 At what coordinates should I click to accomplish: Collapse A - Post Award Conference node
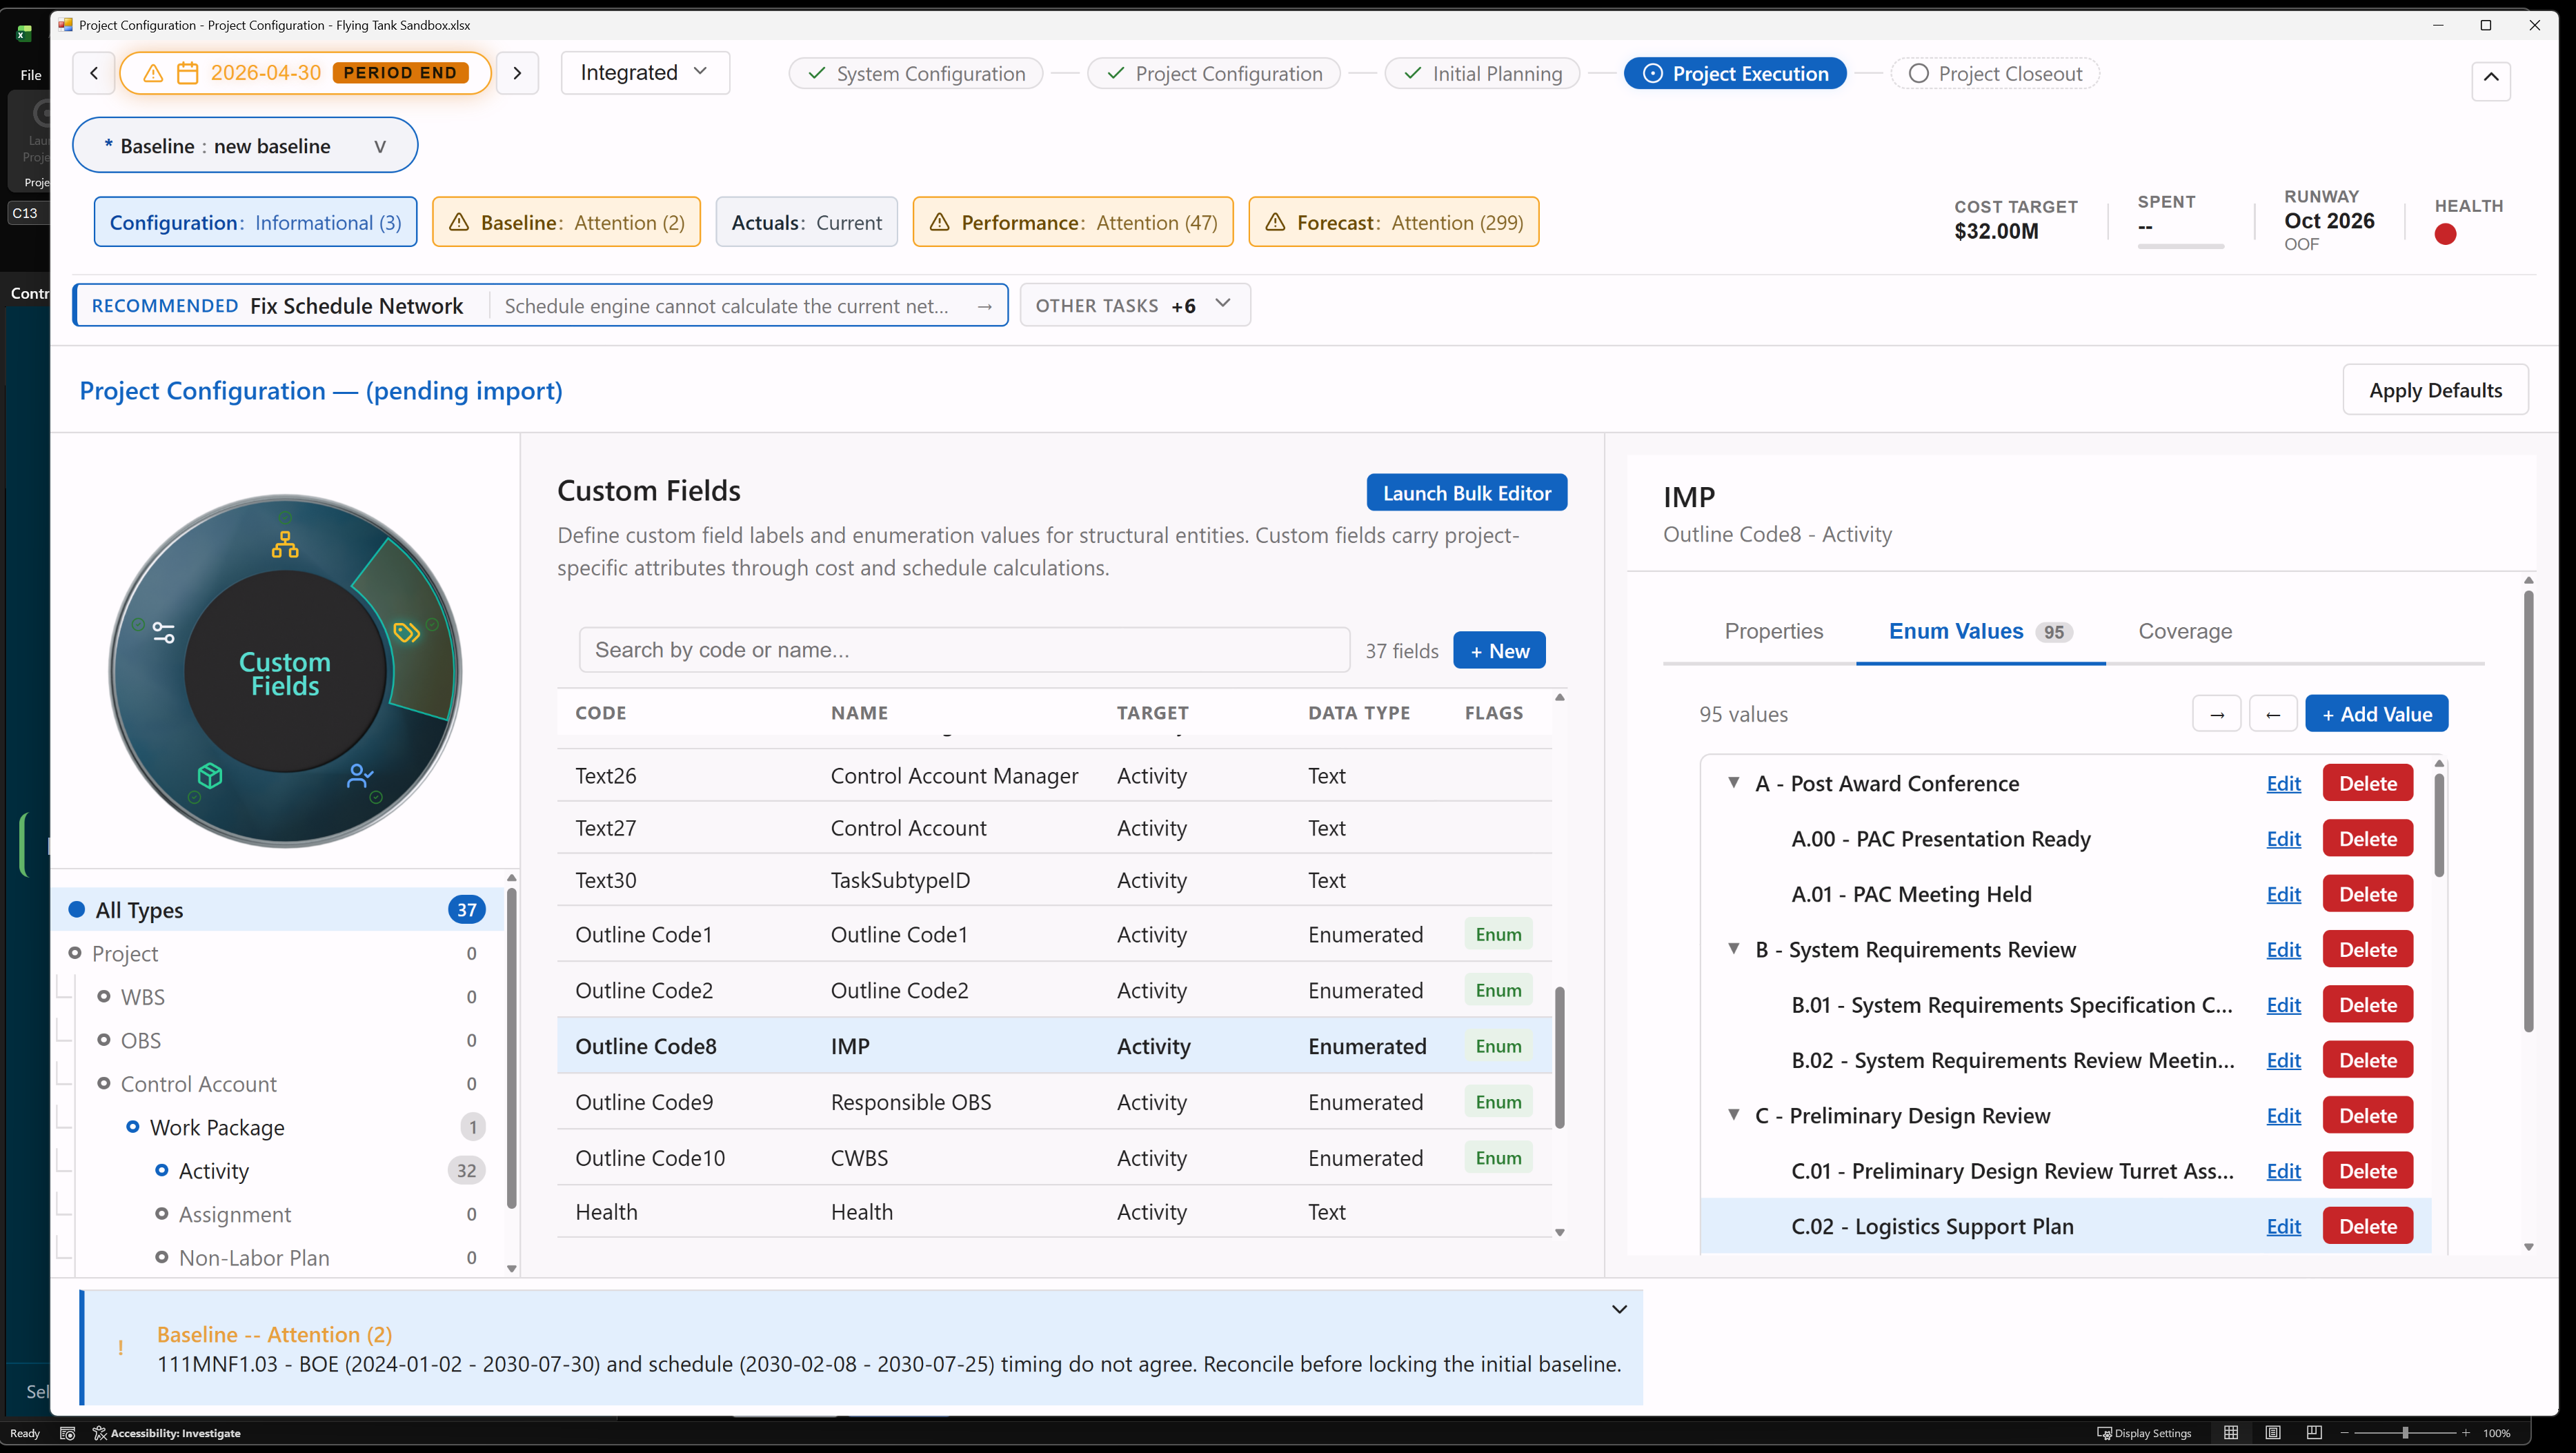pyautogui.click(x=1733, y=783)
